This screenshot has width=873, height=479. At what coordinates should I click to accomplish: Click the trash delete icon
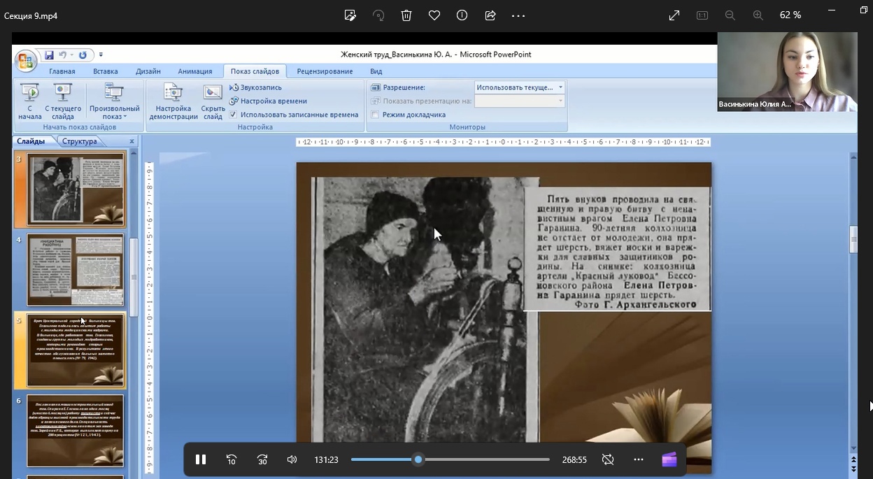[x=406, y=15]
